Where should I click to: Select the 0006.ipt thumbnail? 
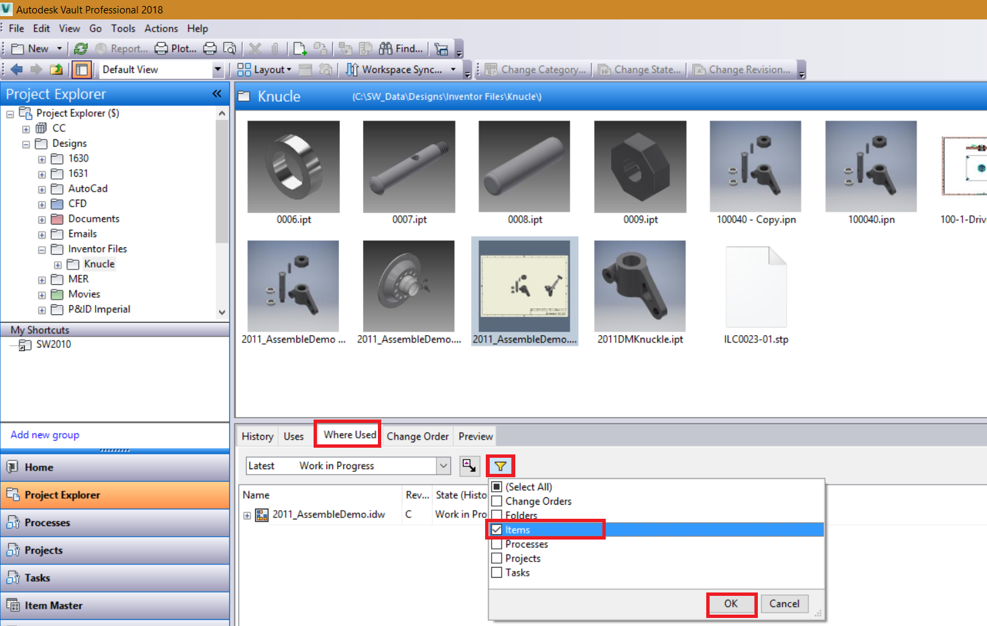293,167
